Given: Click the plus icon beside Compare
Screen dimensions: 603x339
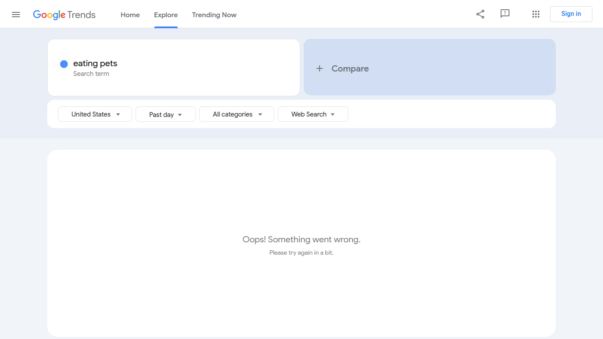Looking at the screenshot, I should coord(320,68).
